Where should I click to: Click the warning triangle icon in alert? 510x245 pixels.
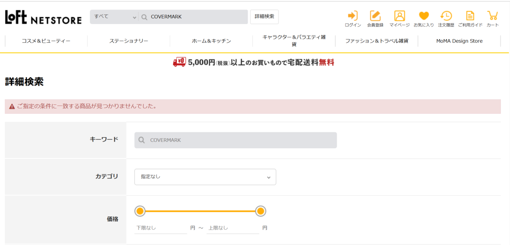tap(12, 106)
